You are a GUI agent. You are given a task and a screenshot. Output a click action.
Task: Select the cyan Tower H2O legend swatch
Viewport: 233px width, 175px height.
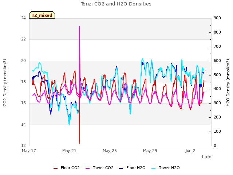tap(153, 168)
